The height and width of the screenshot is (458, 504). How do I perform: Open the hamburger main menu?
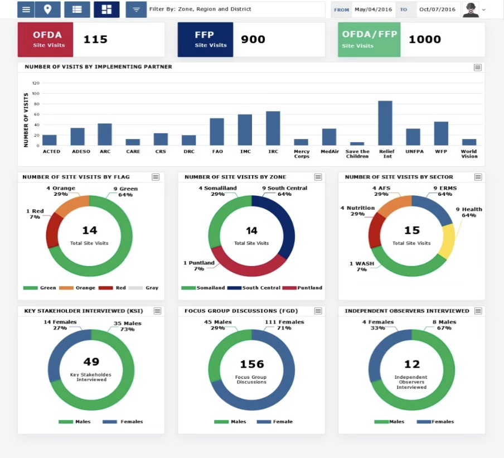[x=26, y=9]
